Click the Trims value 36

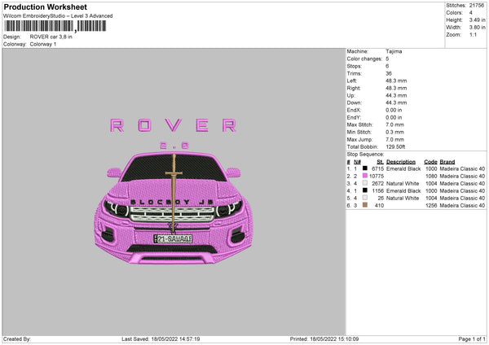click(389, 73)
